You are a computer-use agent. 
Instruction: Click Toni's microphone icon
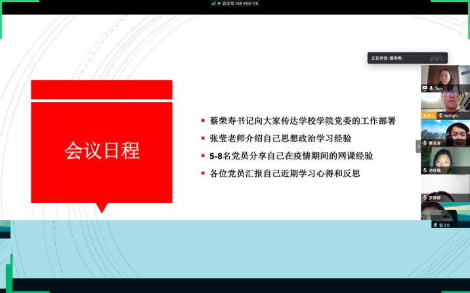pyautogui.click(x=431, y=88)
